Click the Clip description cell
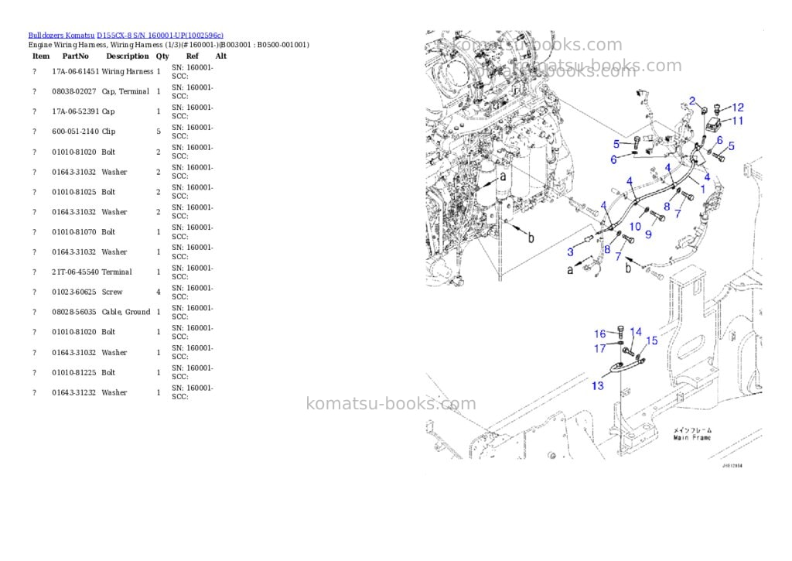 tap(108, 132)
